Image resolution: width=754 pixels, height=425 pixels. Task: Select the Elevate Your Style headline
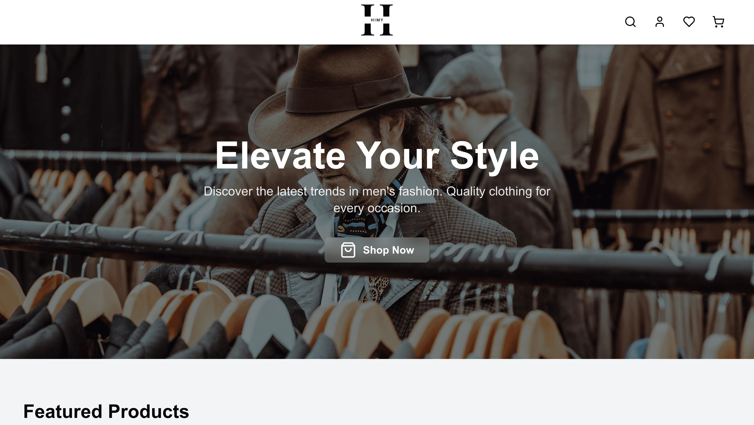coord(377,156)
